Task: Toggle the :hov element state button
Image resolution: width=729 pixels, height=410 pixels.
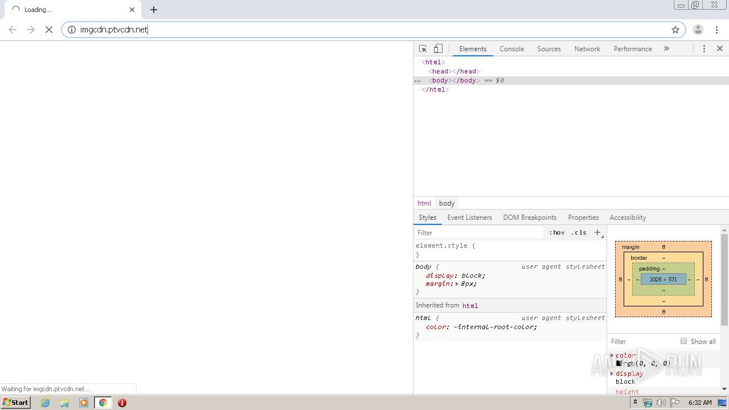Action: coord(556,232)
